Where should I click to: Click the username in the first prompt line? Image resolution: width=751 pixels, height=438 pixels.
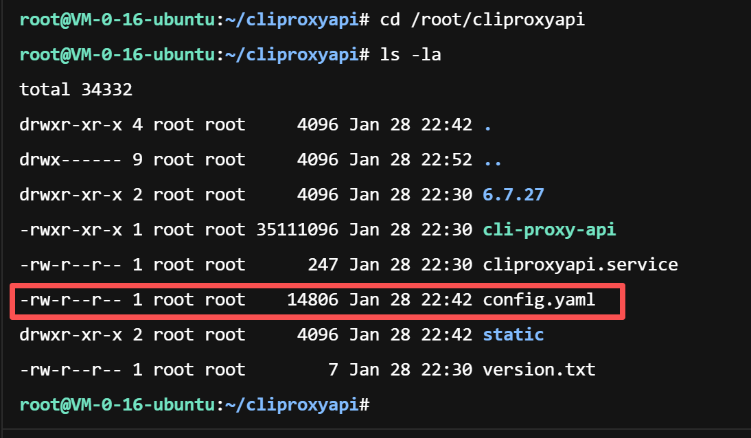(38, 19)
